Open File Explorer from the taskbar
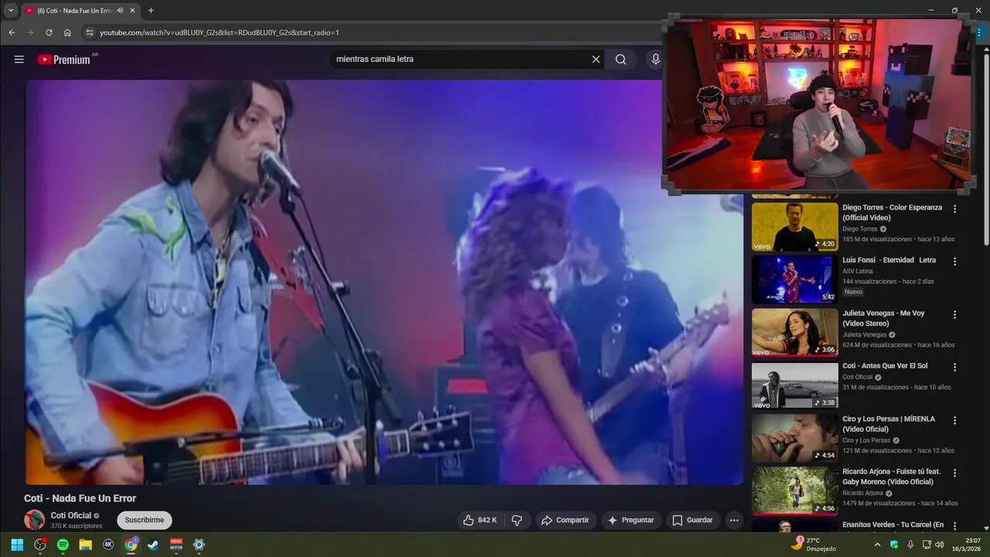The width and height of the screenshot is (990, 557). coord(85,545)
